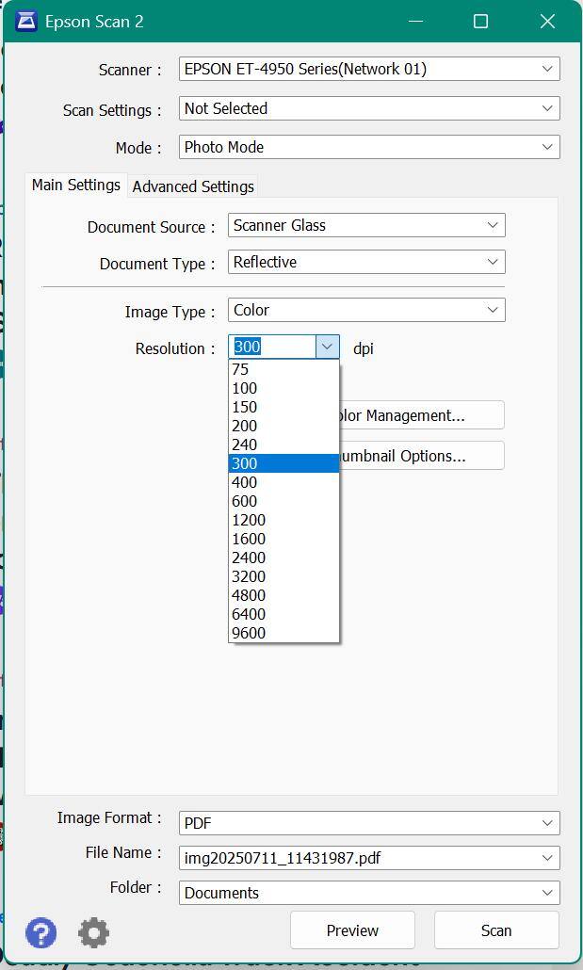The width and height of the screenshot is (583, 970).
Task: Select 1200 from the resolution list
Action: (x=249, y=520)
